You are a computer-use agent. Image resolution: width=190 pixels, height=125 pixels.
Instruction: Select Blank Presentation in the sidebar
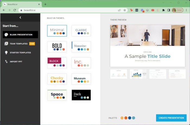tap(20, 35)
